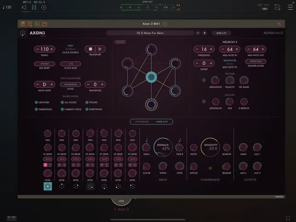Open the AUM routing matrix icon at the top right
296x222 pixels.
[277, 7]
